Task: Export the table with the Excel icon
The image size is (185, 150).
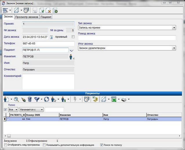Action: click(x=114, y=99)
